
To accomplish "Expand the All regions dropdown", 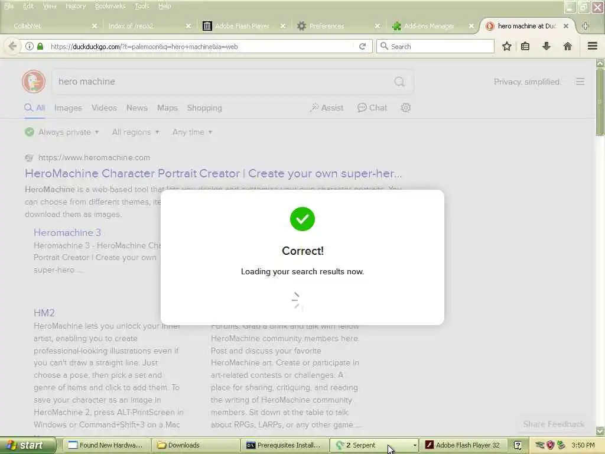I will [135, 132].
